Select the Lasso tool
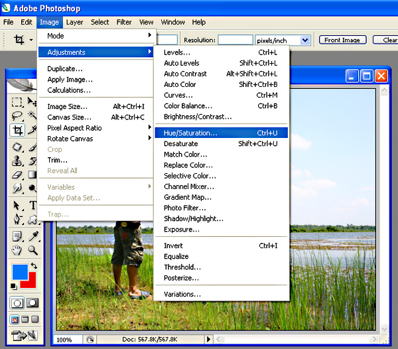 pyautogui.click(x=17, y=115)
